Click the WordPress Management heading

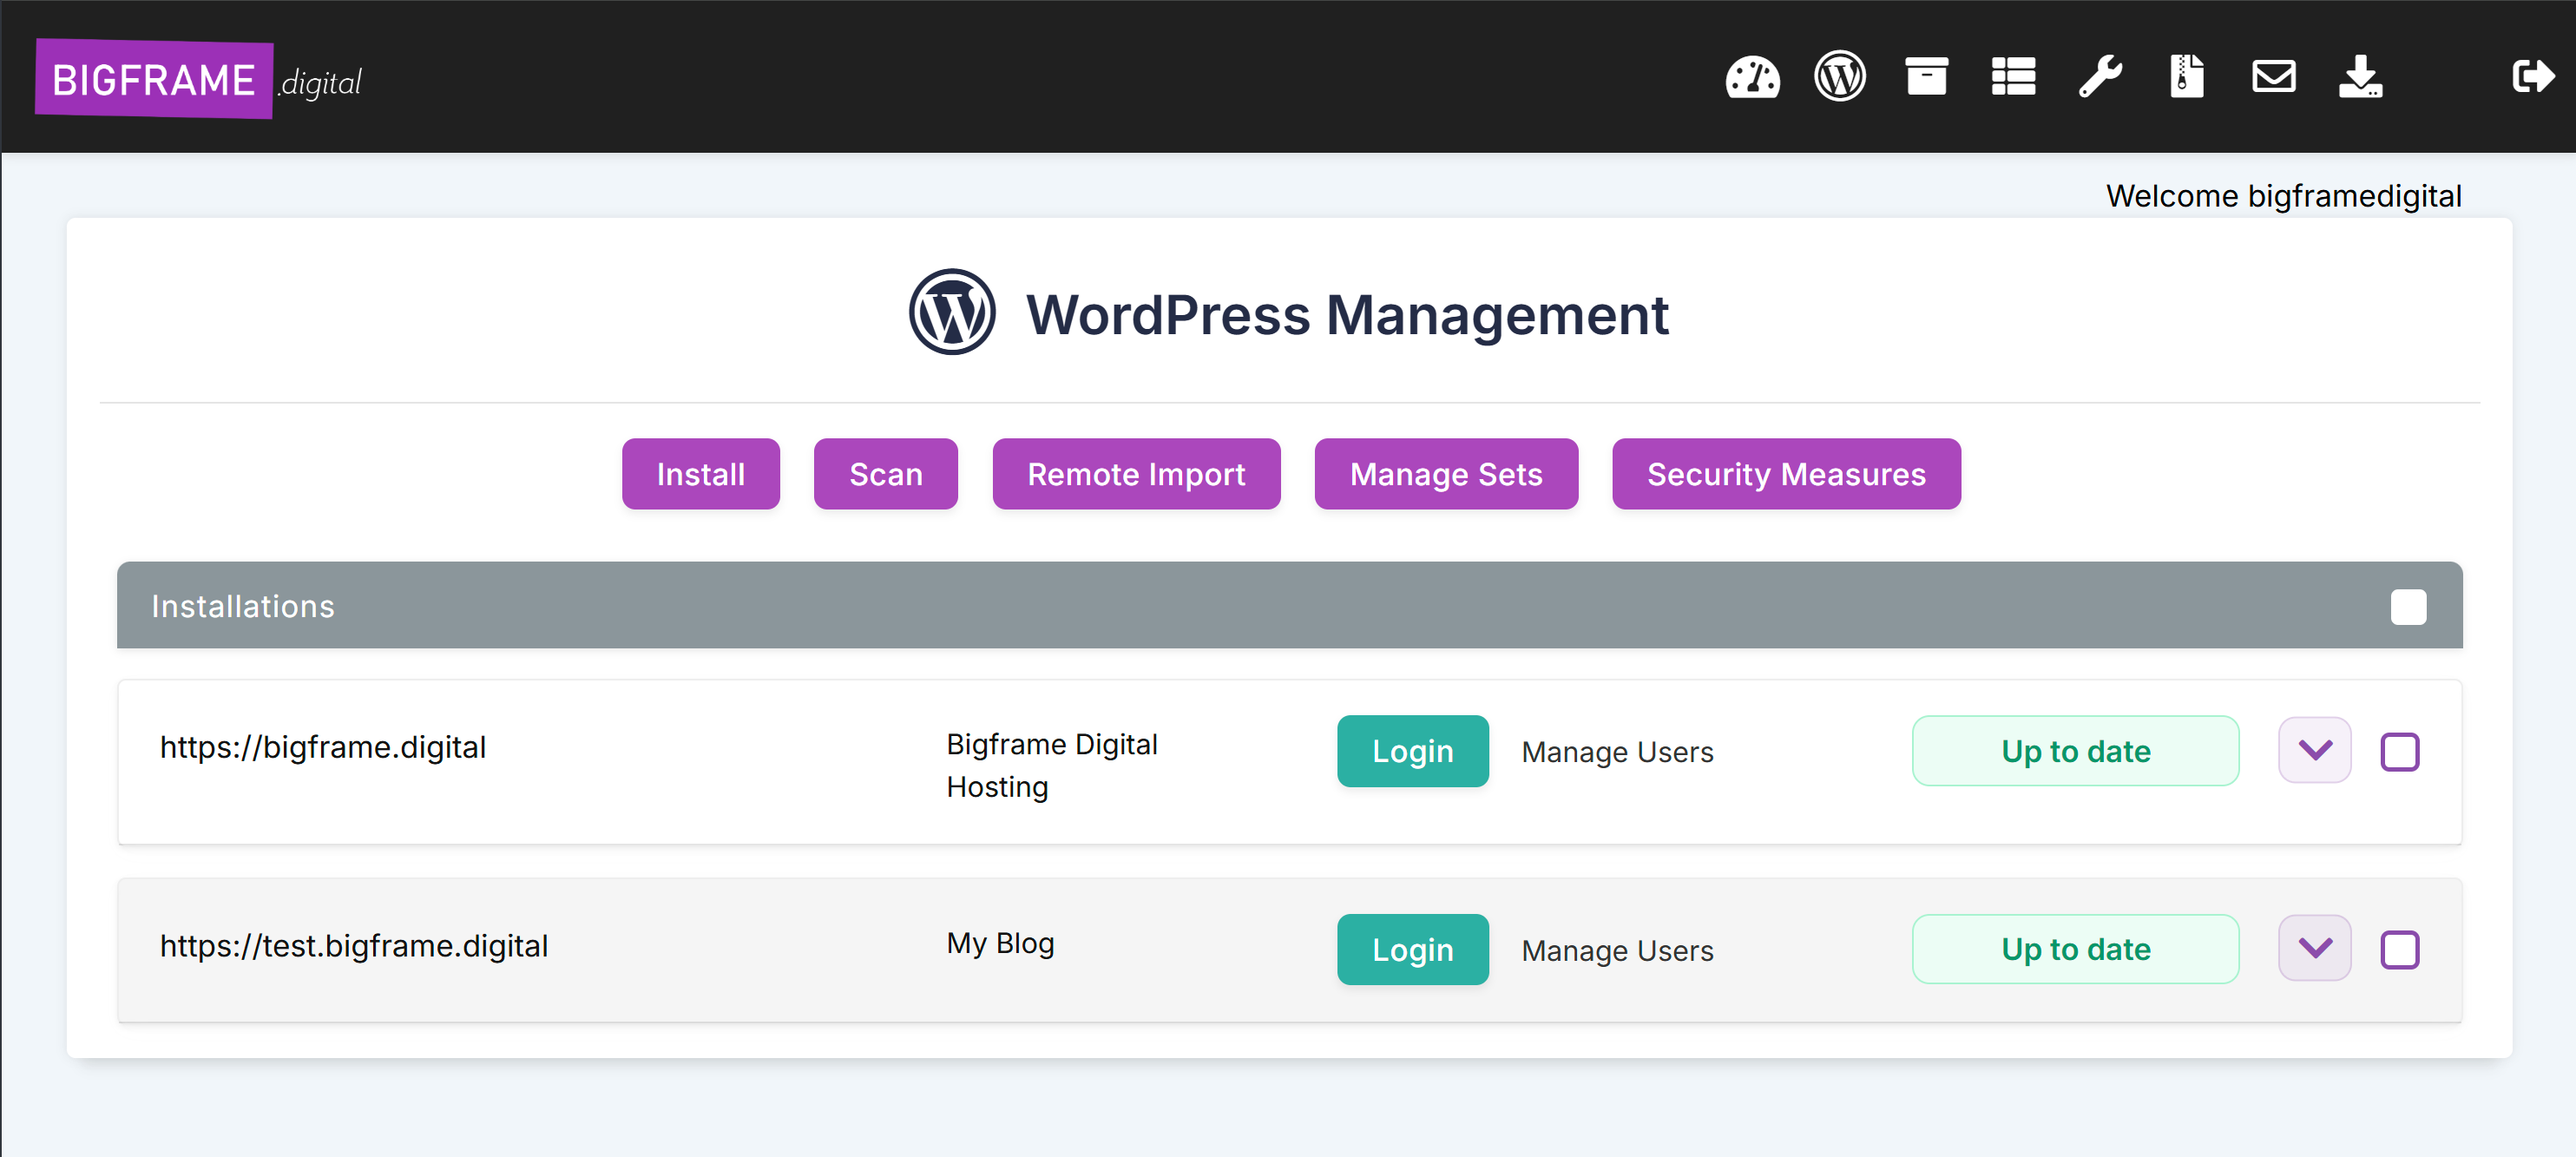pos(1347,315)
